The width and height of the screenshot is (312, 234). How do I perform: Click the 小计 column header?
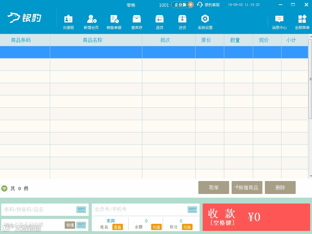pyautogui.click(x=295, y=40)
